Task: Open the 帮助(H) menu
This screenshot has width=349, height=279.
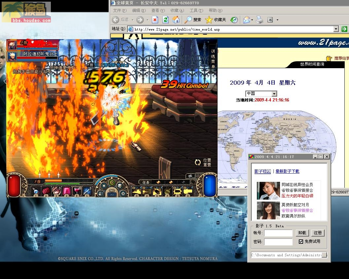Action: (215, 11)
